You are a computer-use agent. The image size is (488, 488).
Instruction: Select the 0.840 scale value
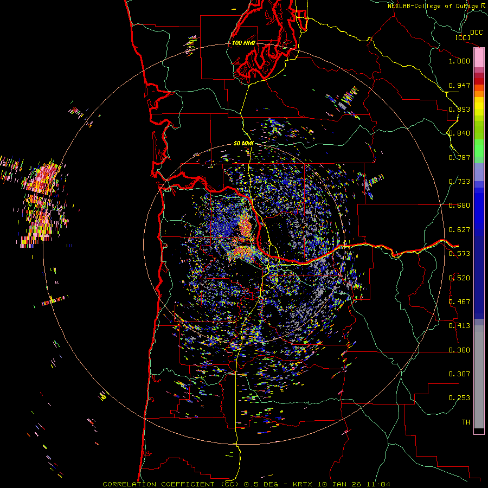pyautogui.click(x=459, y=133)
